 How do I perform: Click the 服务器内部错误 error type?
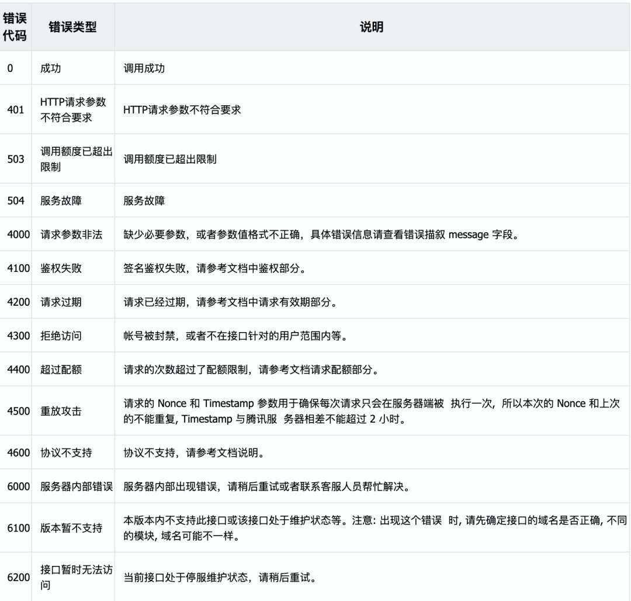(77, 486)
